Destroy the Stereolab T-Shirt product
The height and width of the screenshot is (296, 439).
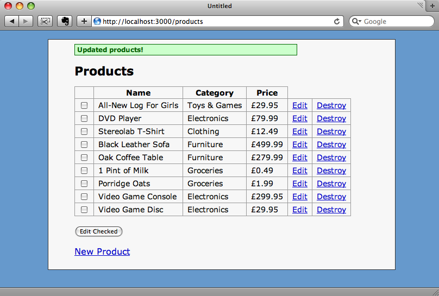click(331, 131)
